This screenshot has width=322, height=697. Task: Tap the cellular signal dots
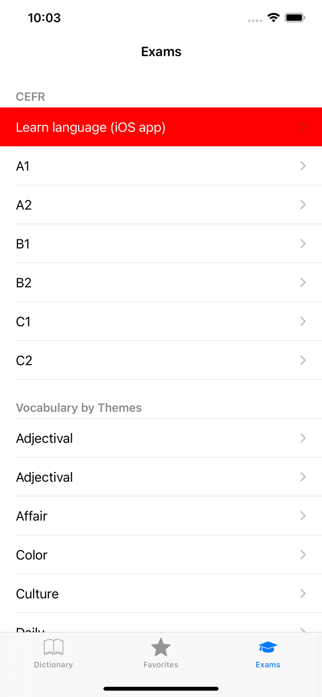(x=255, y=20)
